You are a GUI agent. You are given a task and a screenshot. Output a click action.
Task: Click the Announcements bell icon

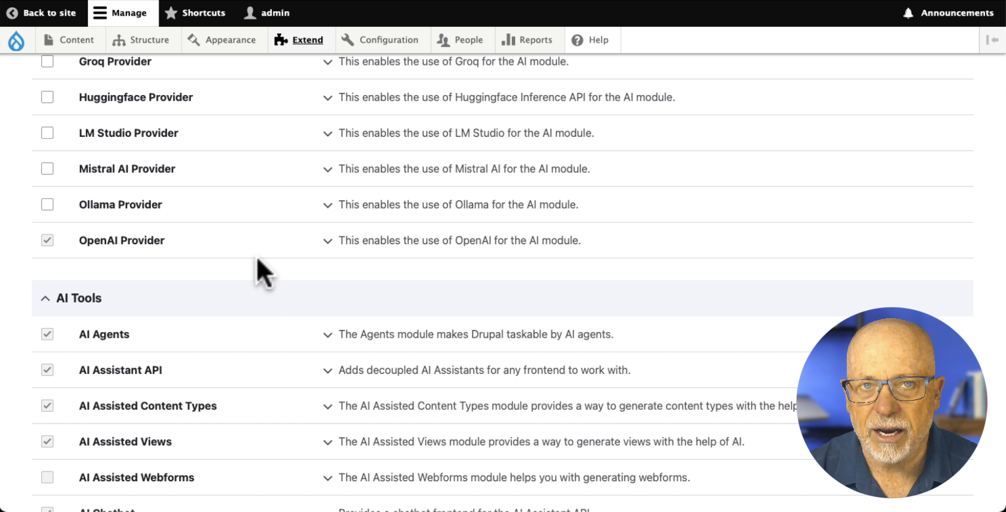tap(908, 13)
